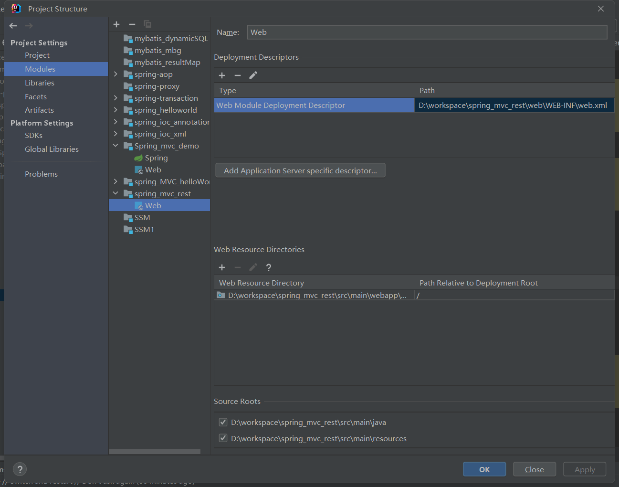This screenshot has height=487, width=619.
Task: Select the SSM module
Action: (x=137, y=218)
